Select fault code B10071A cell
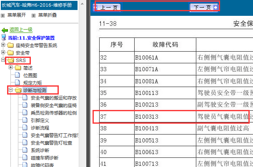This screenshot has height=167, width=253. tap(165, 69)
